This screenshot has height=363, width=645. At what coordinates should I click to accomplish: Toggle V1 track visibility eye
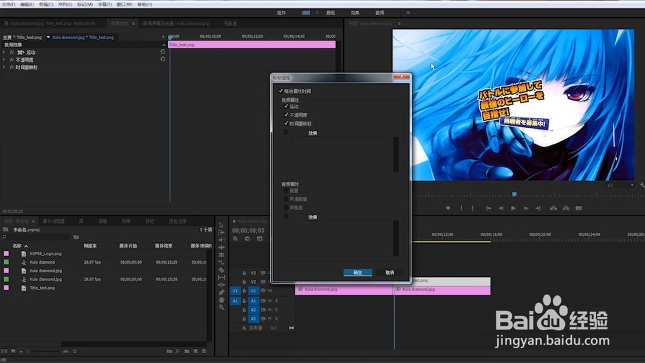270,291
